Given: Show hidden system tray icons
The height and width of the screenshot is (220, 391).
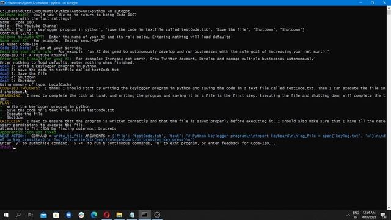Looking at the screenshot, I should pyautogui.click(x=348, y=215).
